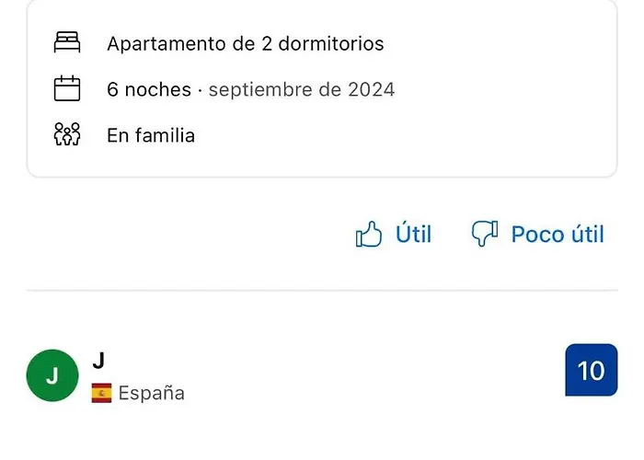Click the España country label
644x460 pixels.
click(151, 394)
